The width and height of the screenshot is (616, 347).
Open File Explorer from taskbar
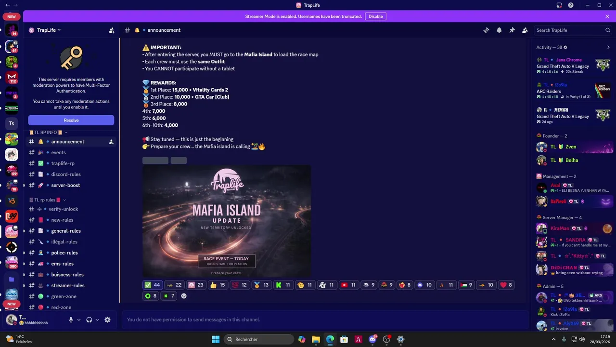(316, 339)
